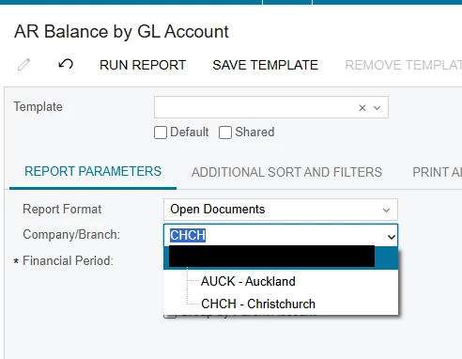Click Run Report
Image resolution: width=462 pixels, height=359 pixels.
143,65
